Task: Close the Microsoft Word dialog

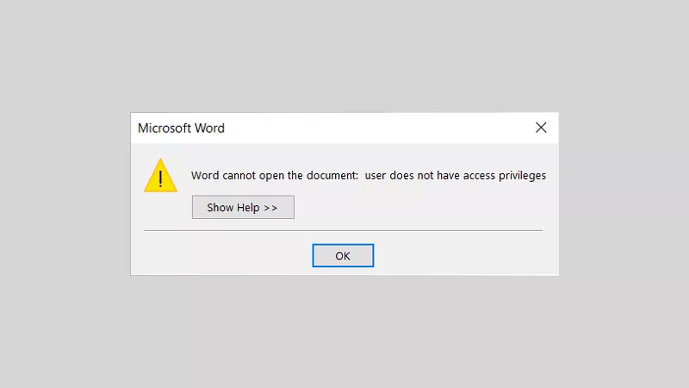Action: 541,128
